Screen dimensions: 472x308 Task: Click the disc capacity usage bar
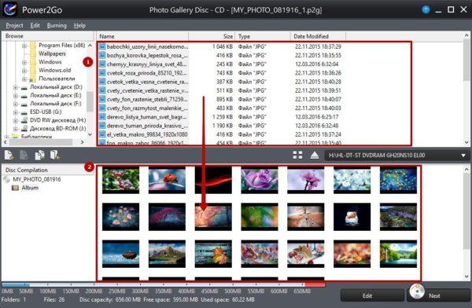(x=164, y=284)
